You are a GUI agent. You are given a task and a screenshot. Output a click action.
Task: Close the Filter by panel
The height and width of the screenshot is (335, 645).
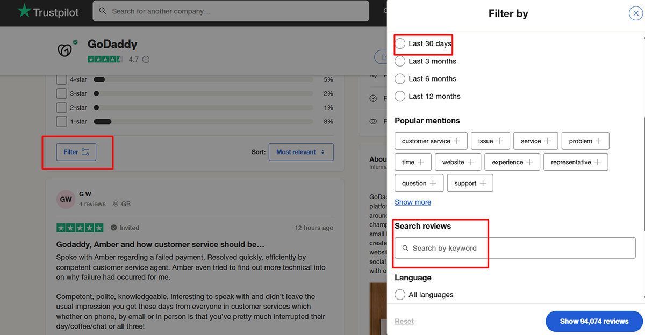click(635, 13)
